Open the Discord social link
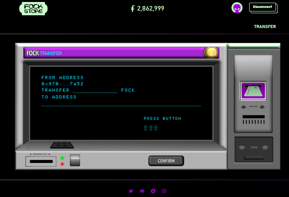This screenshot has width=289, height=197. [142, 191]
